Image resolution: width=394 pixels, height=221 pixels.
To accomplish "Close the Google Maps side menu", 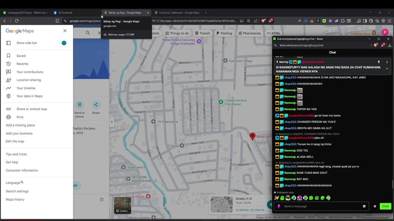I will click(x=65, y=31).
